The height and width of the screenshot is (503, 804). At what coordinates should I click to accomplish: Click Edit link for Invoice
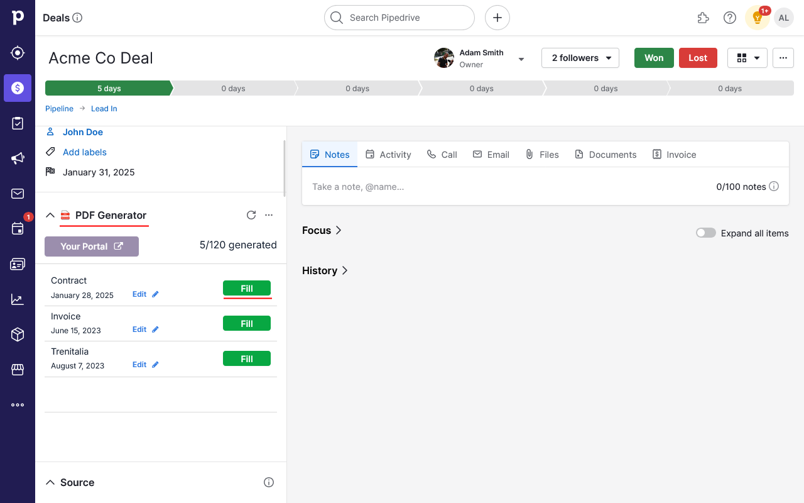click(139, 329)
